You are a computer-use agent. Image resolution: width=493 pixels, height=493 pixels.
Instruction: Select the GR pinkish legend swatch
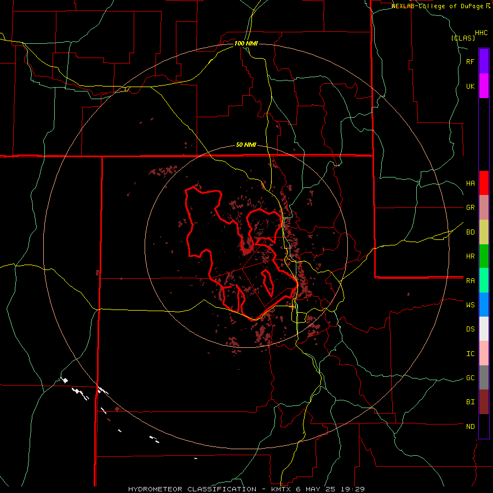click(x=484, y=208)
